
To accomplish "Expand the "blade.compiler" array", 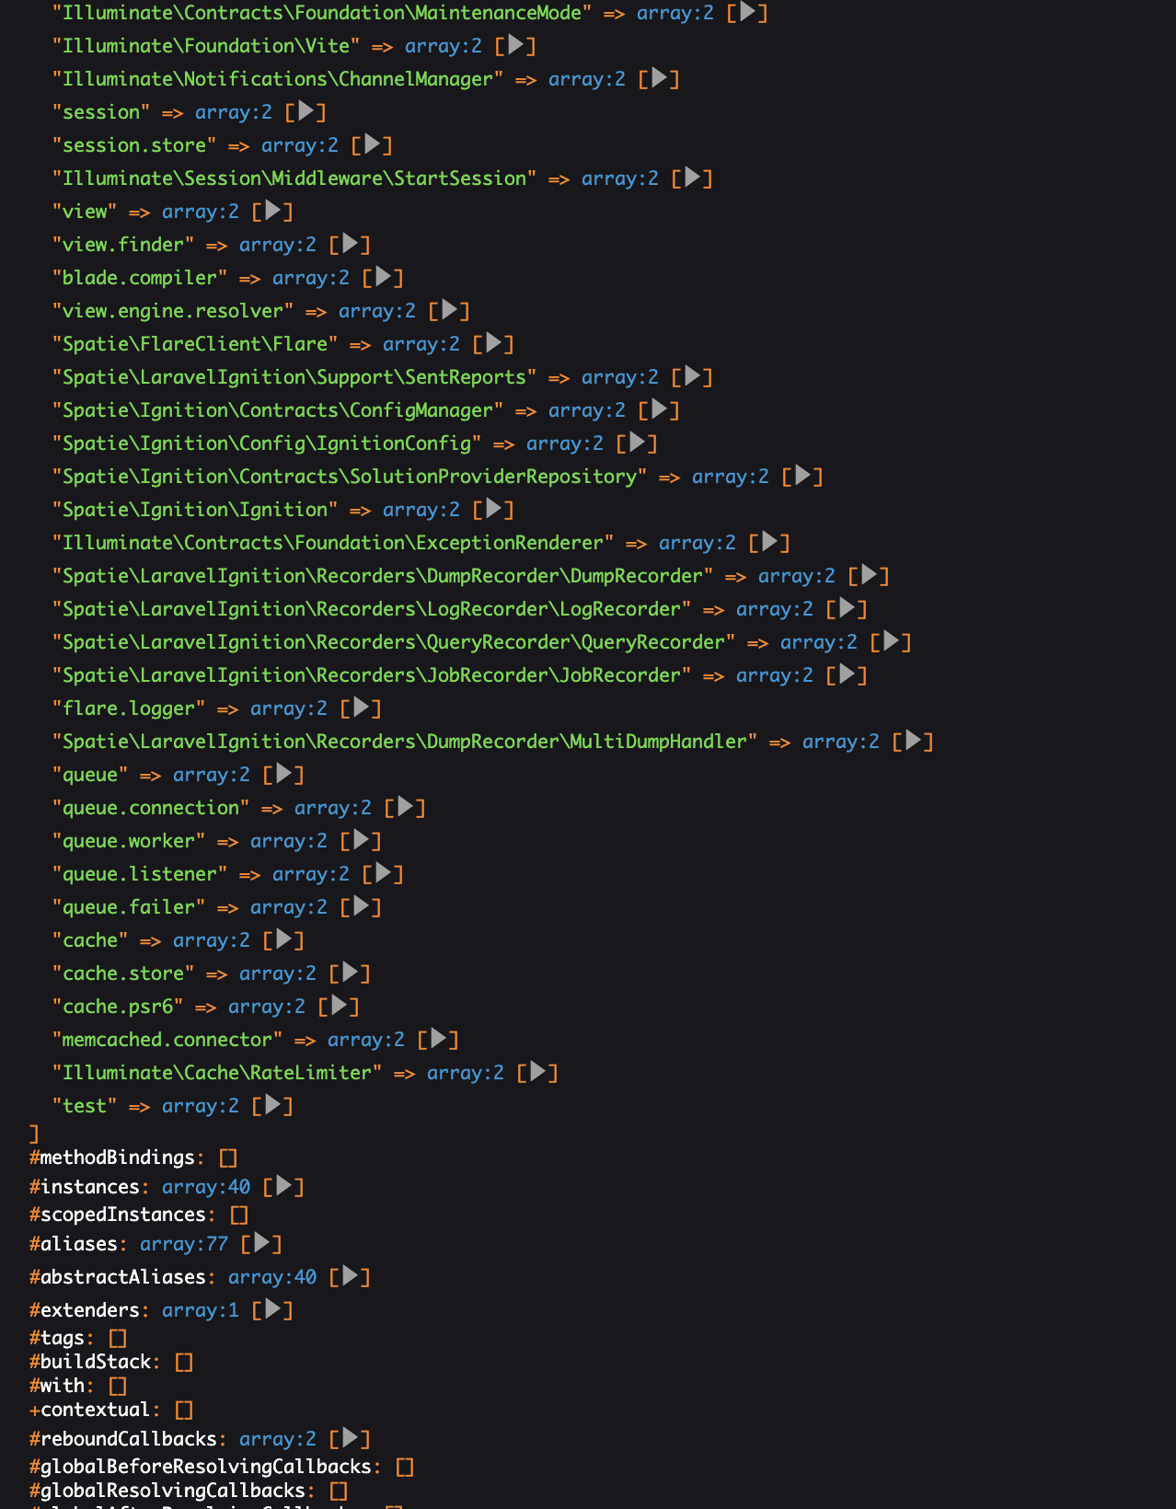I will pos(384,278).
